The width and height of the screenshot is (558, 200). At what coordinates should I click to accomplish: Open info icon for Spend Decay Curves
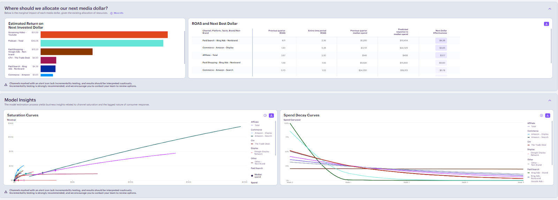pos(541,116)
